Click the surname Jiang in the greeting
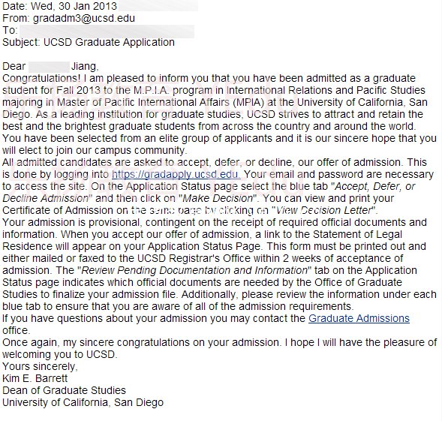 pos(85,67)
